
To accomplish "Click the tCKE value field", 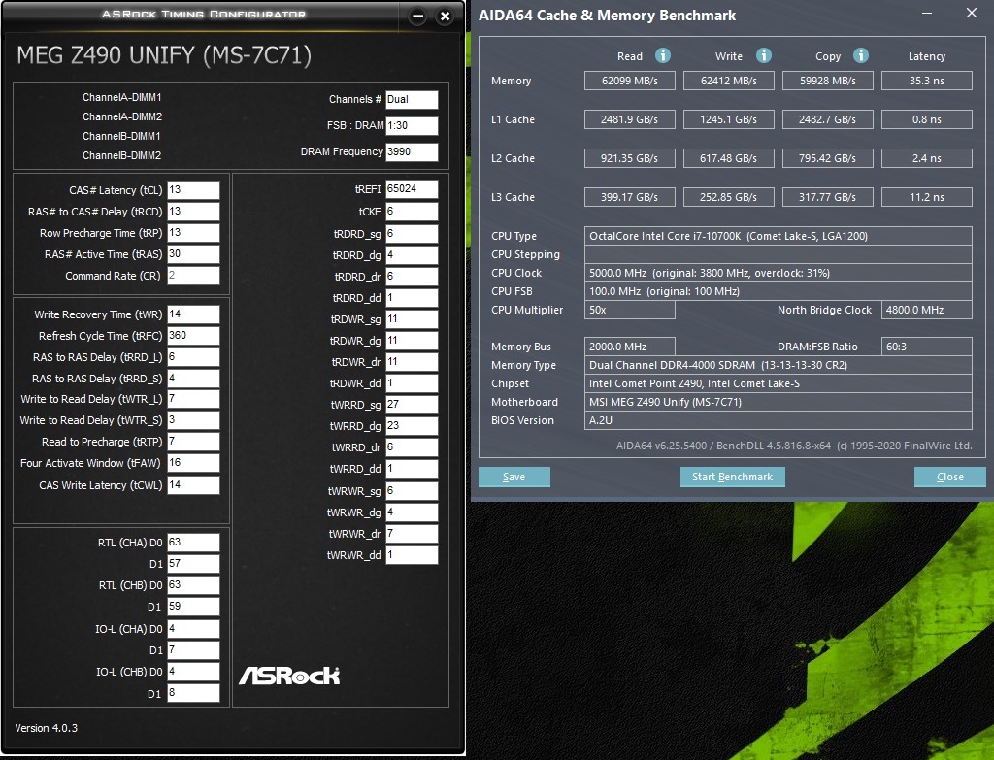I will point(412,212).
